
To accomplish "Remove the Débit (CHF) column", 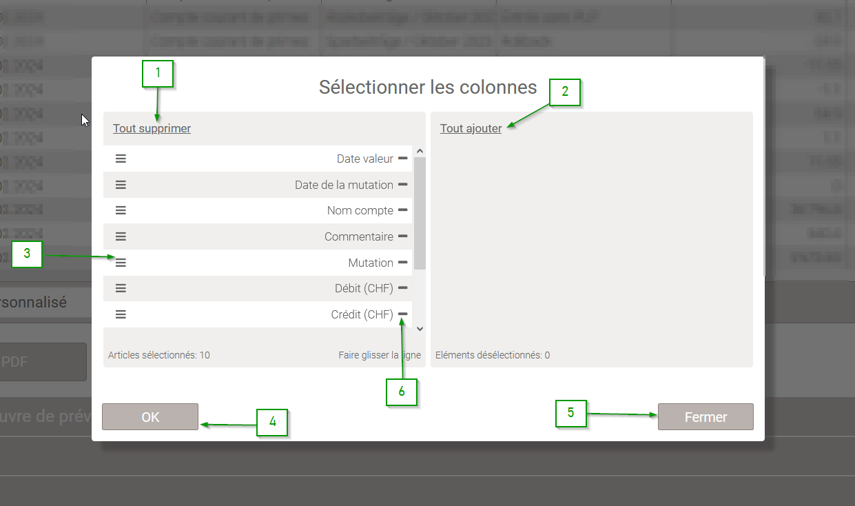I will click(403, 288).
